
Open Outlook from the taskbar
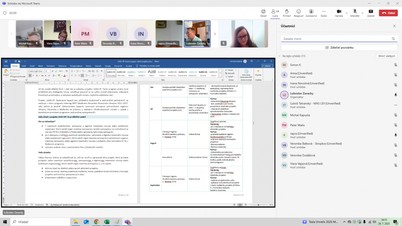(x=86, y=222)
